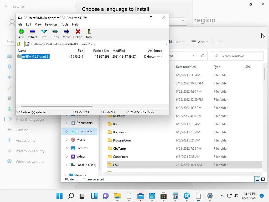269x202 pixels.
Task: Select the Containers folder
Action: (x=120, y=157)
